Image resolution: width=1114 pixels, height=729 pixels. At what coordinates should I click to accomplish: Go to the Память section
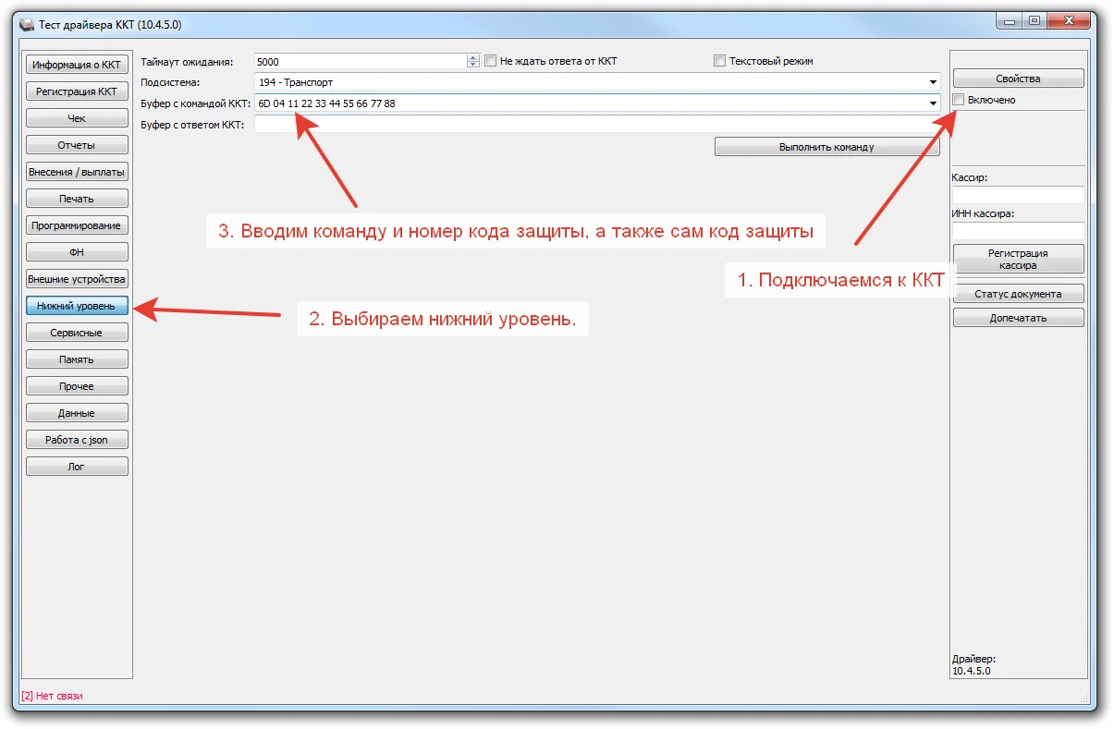(x=77, y=359)
